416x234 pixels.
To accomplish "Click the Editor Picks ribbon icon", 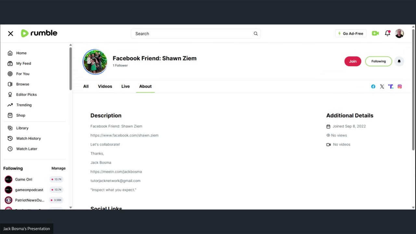I will [x=10, y=95].
